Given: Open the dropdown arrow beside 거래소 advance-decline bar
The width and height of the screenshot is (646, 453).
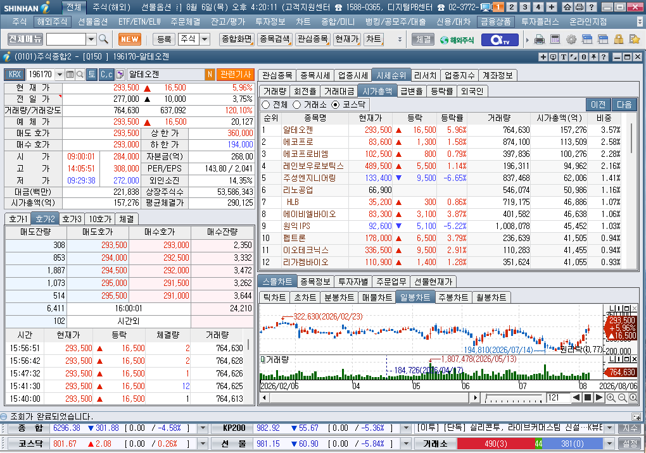Looking at the screenshot, I should (x=609, y=444).
